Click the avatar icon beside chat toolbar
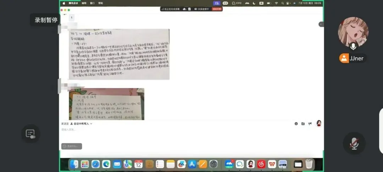 (x=319, y=123)
